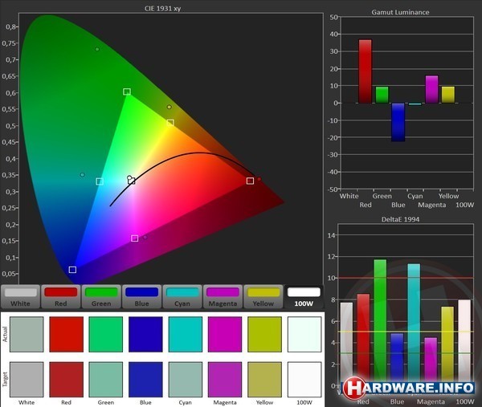Select the Magenta color button
482x407 pixels.
[x=223, y=297]
